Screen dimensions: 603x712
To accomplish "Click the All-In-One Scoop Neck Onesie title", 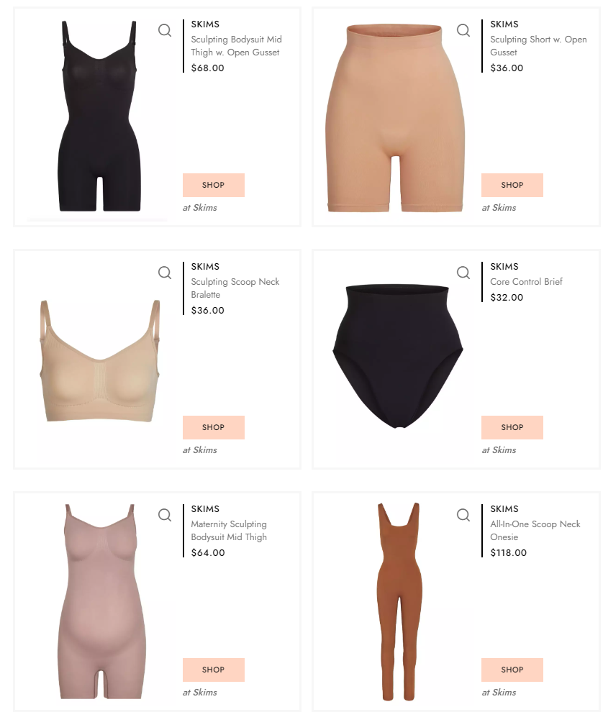I will 535,530.
